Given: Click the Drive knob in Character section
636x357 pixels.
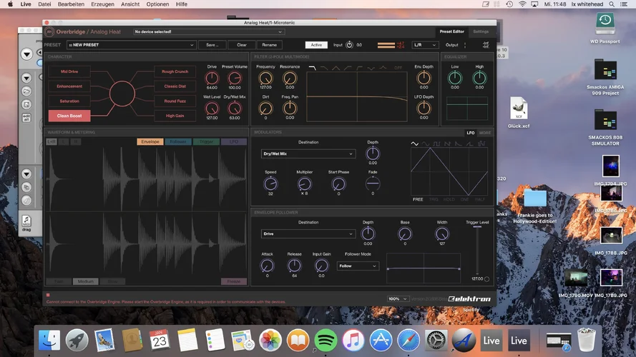Looking at the screenshot, I should pyautogui.click(x=212, y=78).
